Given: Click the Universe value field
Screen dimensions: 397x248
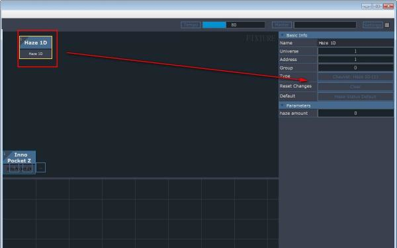Looking at the screenshot, I should click(x=355, y=51).
